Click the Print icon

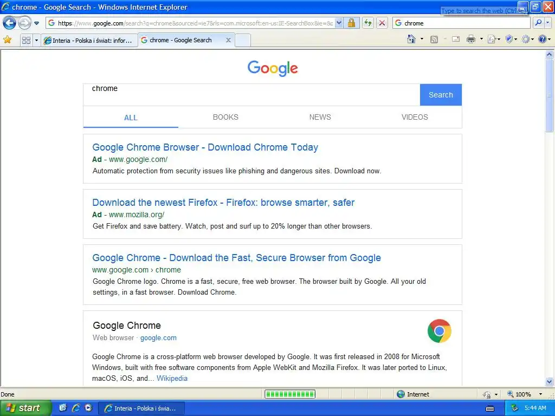pyautogui.click(x=471, y=39)
